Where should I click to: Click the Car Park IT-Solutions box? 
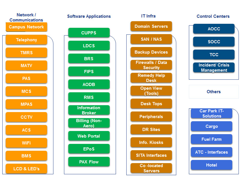212,114
